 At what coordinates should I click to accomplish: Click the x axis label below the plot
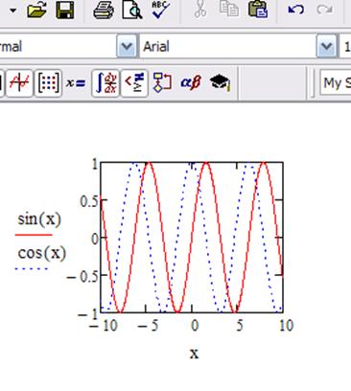coord(195,354)
